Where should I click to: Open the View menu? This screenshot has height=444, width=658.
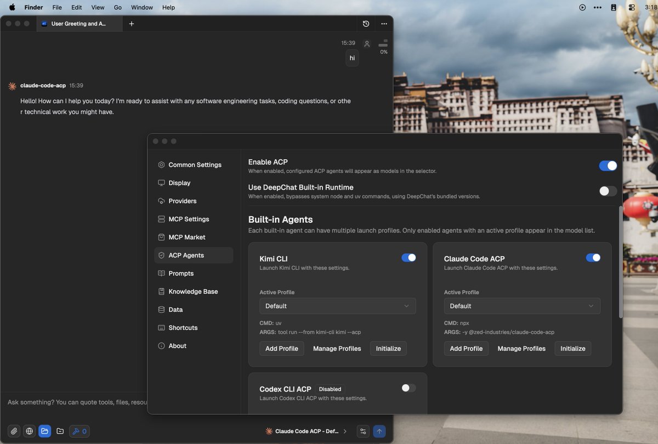(x=98, y=7)
